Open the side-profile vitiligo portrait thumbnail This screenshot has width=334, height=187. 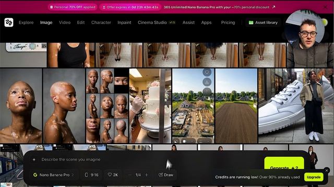pos(64,105)
